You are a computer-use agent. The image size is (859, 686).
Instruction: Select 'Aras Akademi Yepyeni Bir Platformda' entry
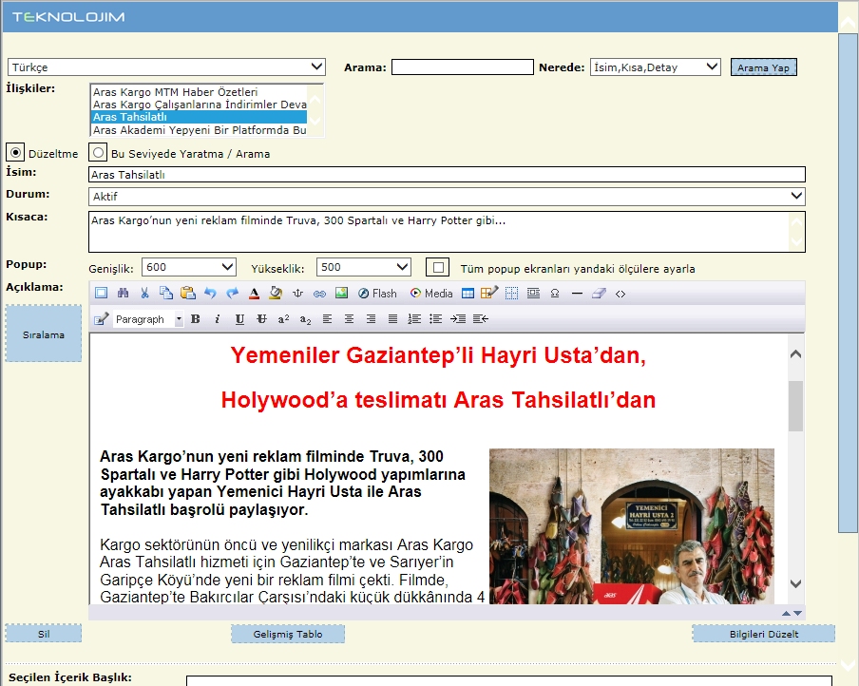(199, 130)
